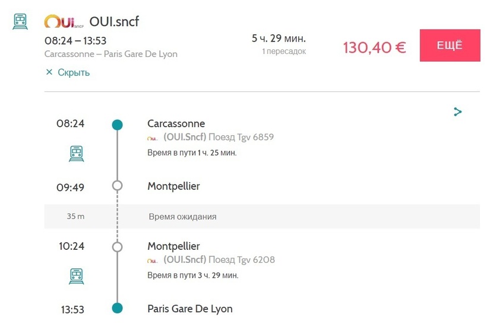Click the OUI.sncf logo in header
The image size is (487, 330).
[64, 21]
